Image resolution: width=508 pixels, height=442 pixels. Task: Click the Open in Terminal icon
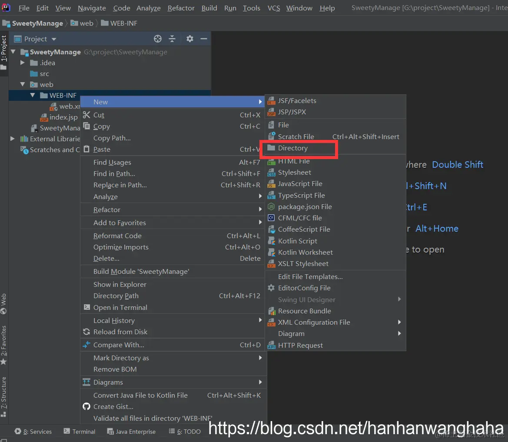(87, 307)
